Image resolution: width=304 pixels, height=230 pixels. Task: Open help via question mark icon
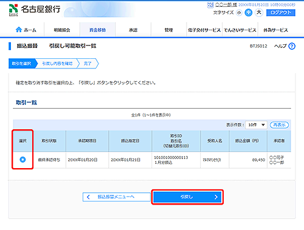[x=292, y=46]
